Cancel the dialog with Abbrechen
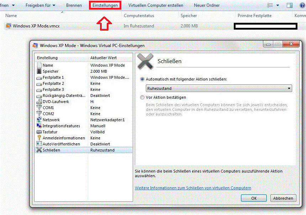 [283, 198]
